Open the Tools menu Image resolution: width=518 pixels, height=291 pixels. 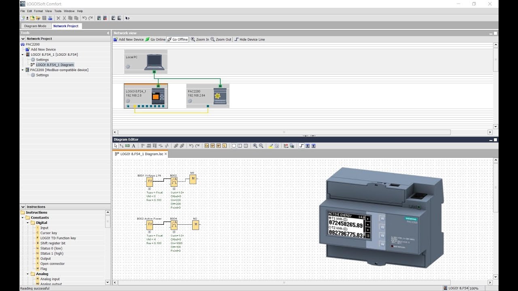pyautogui.click(x=58, y=11)
